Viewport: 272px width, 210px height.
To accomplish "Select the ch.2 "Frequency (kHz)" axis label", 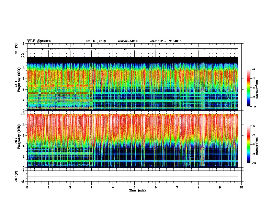I will [19, 137].
